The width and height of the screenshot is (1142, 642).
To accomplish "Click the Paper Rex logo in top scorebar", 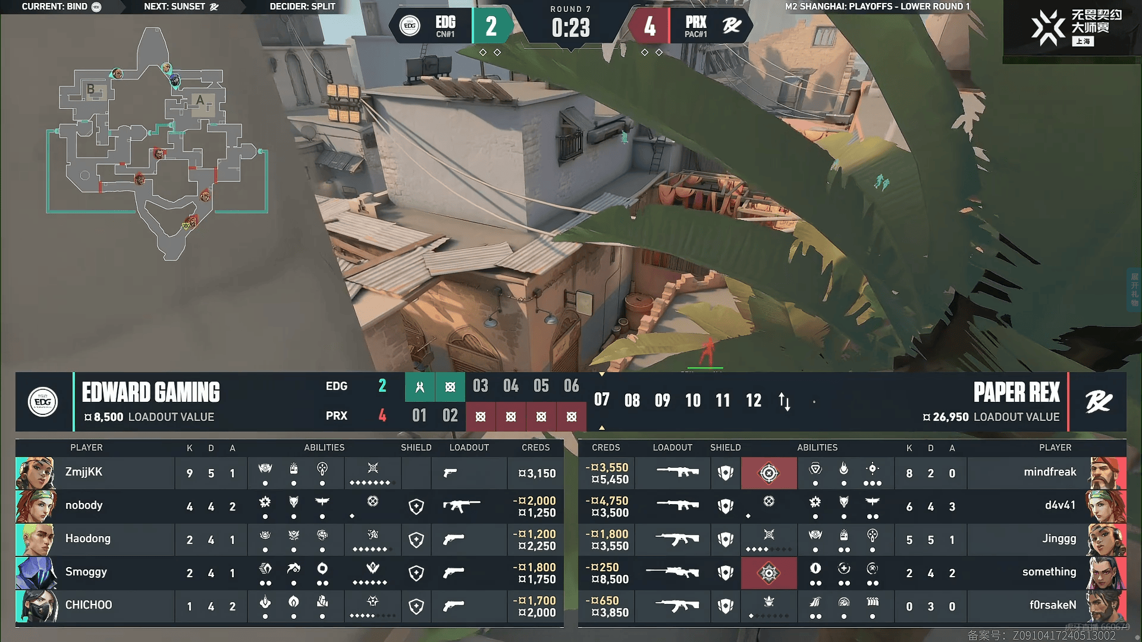I will (731, 26).
